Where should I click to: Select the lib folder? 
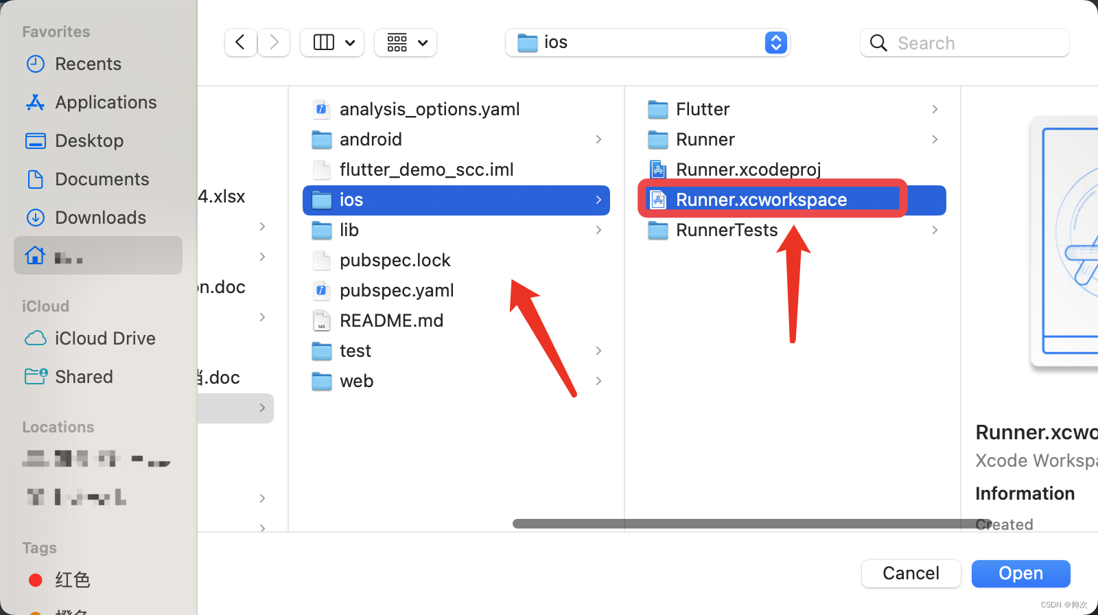456,230
